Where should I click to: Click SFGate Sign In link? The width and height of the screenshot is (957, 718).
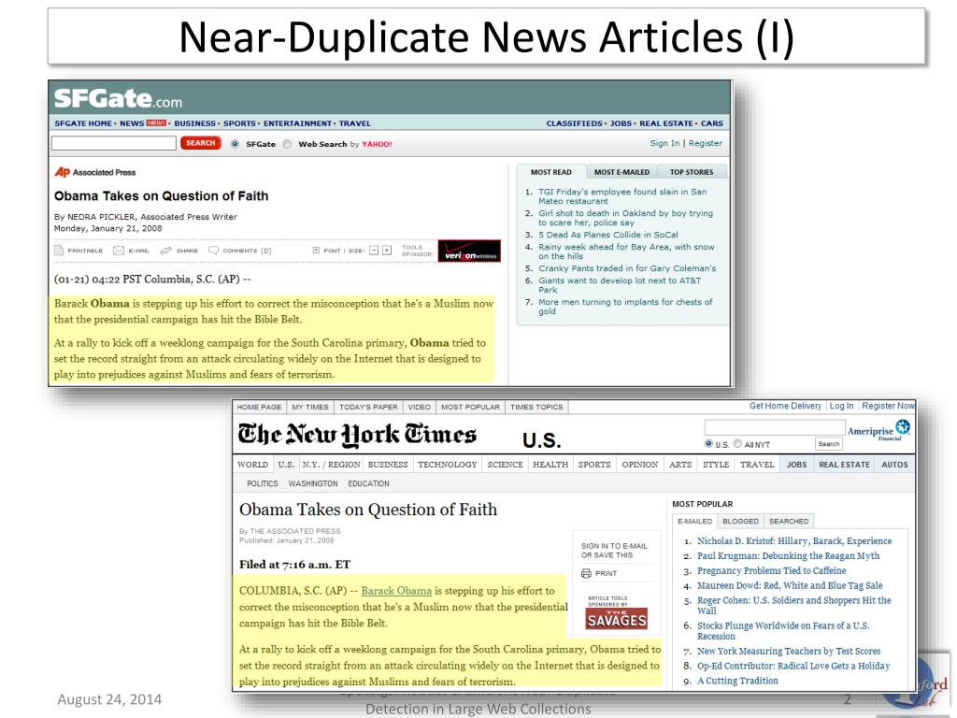664,143
